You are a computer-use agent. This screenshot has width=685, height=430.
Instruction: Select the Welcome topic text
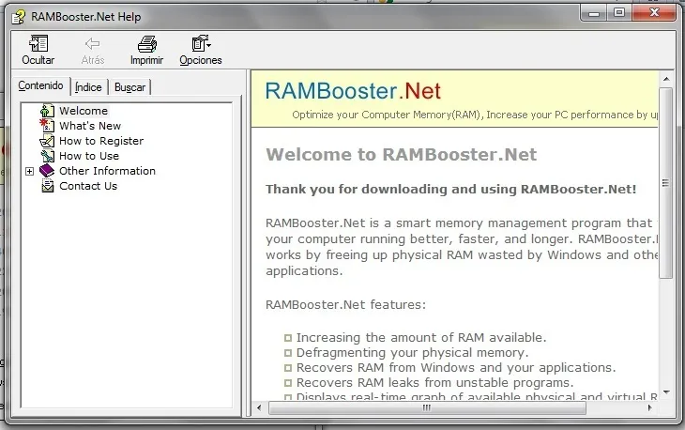pyautogui.click(x=84, y=111)
